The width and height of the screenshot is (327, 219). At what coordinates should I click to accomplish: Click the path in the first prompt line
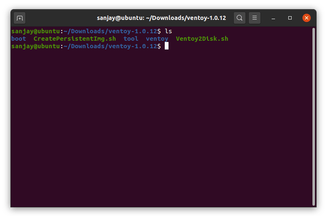(110, 31)
